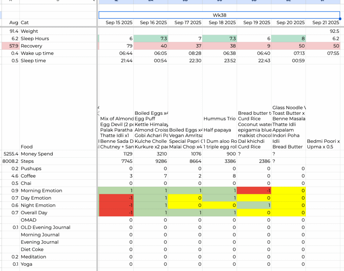Click the Coffee count 7 for Sep 16

pos(151,176)
